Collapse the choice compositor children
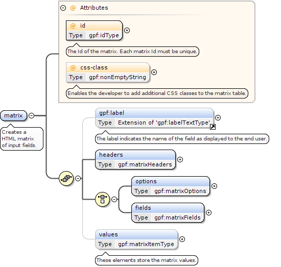 point(114,199)
